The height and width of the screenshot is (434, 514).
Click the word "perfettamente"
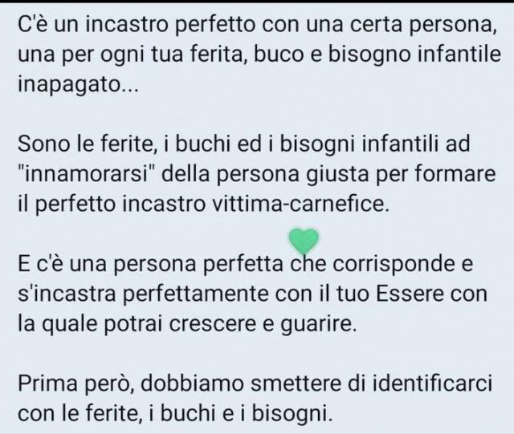coord(196,294)
